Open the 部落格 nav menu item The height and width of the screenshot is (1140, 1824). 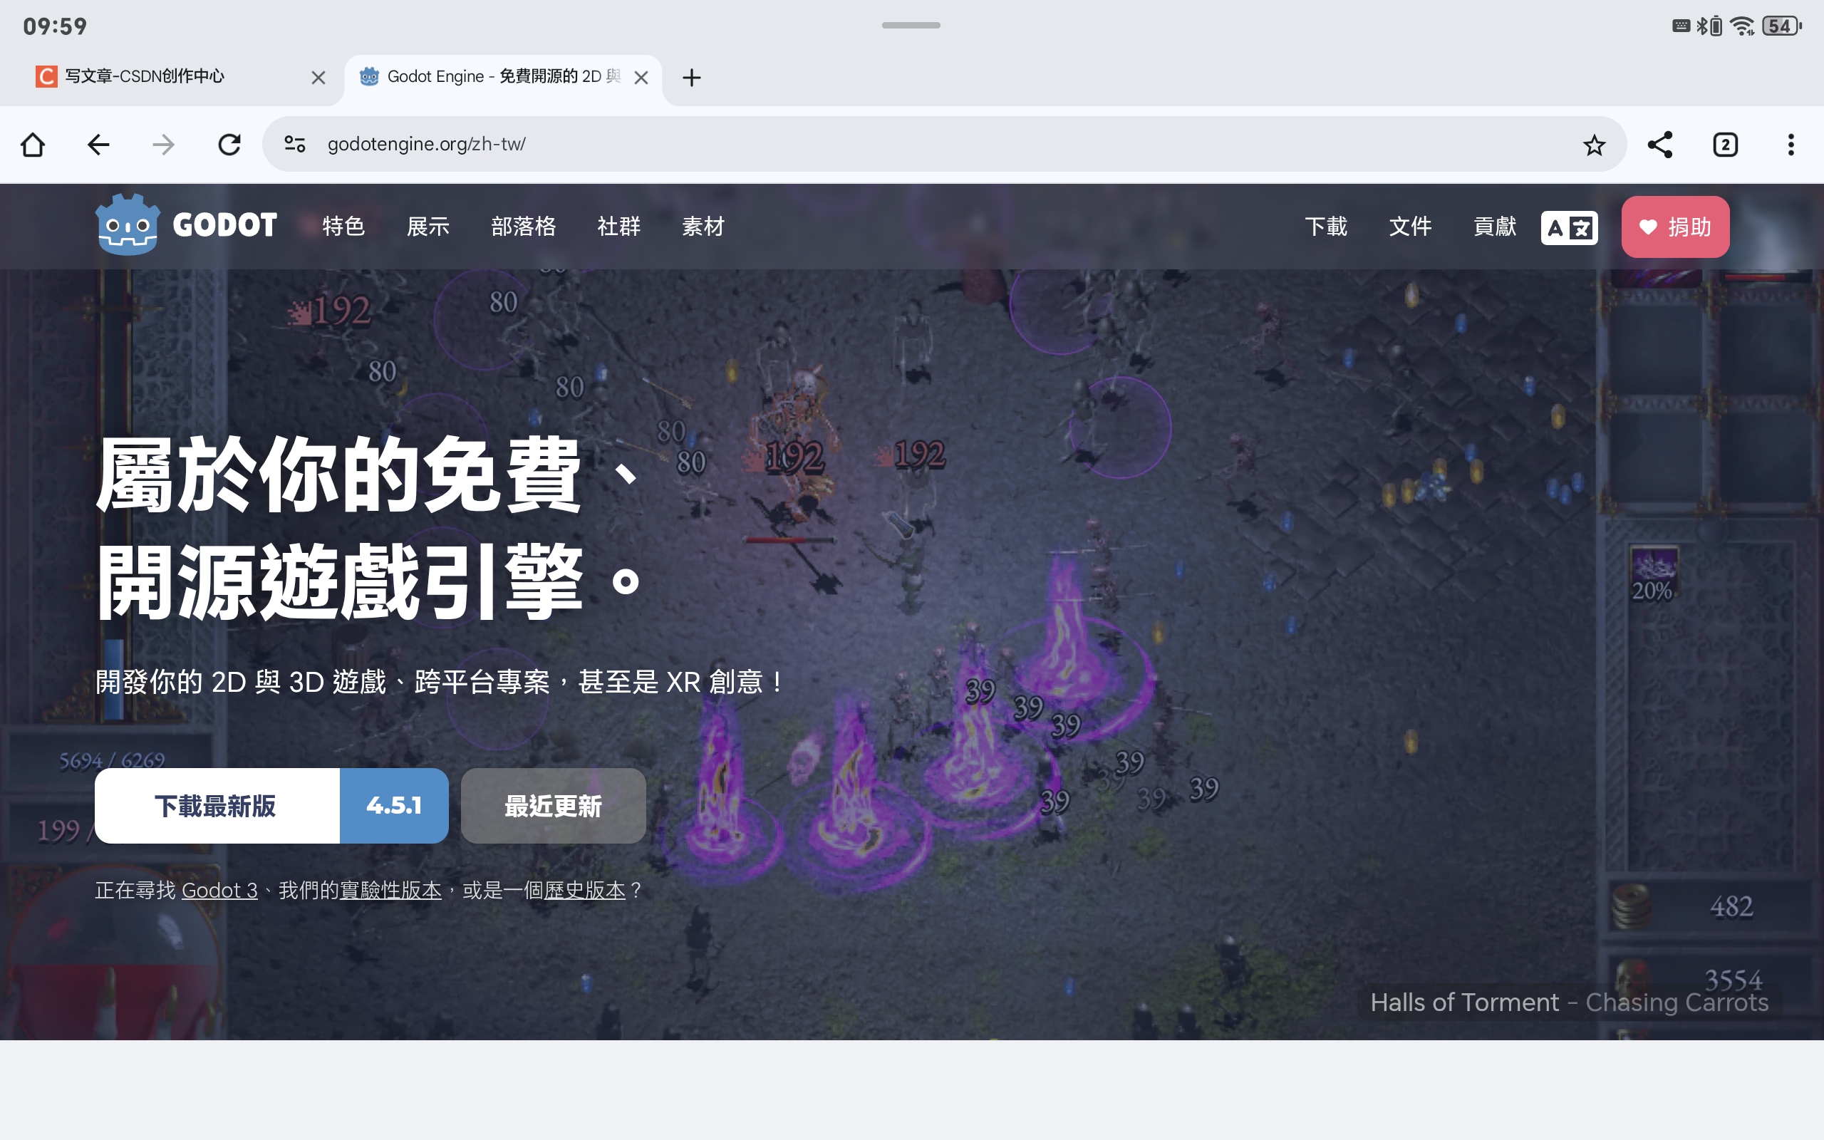point(523,226)
